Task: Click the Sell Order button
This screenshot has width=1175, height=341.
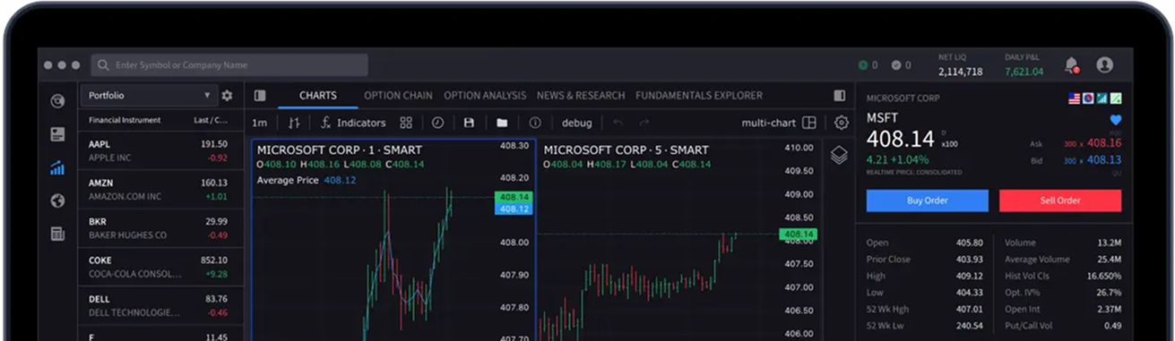Action: (1060, 200)
